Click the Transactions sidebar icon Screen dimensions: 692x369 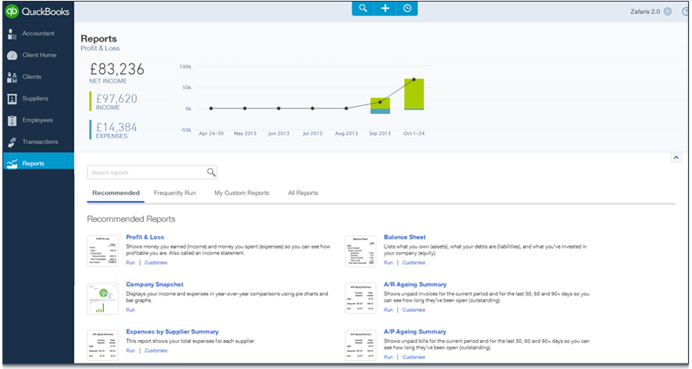pyautogui.click(x=12, y=142)
